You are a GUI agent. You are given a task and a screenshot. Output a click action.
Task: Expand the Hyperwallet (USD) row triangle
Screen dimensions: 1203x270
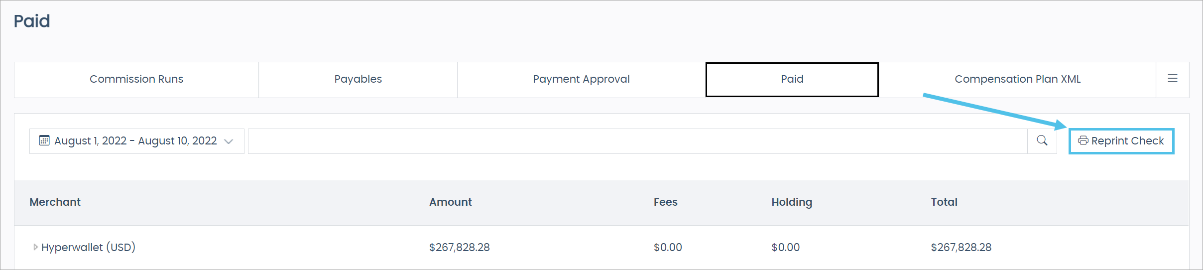(x=35, y=247)
